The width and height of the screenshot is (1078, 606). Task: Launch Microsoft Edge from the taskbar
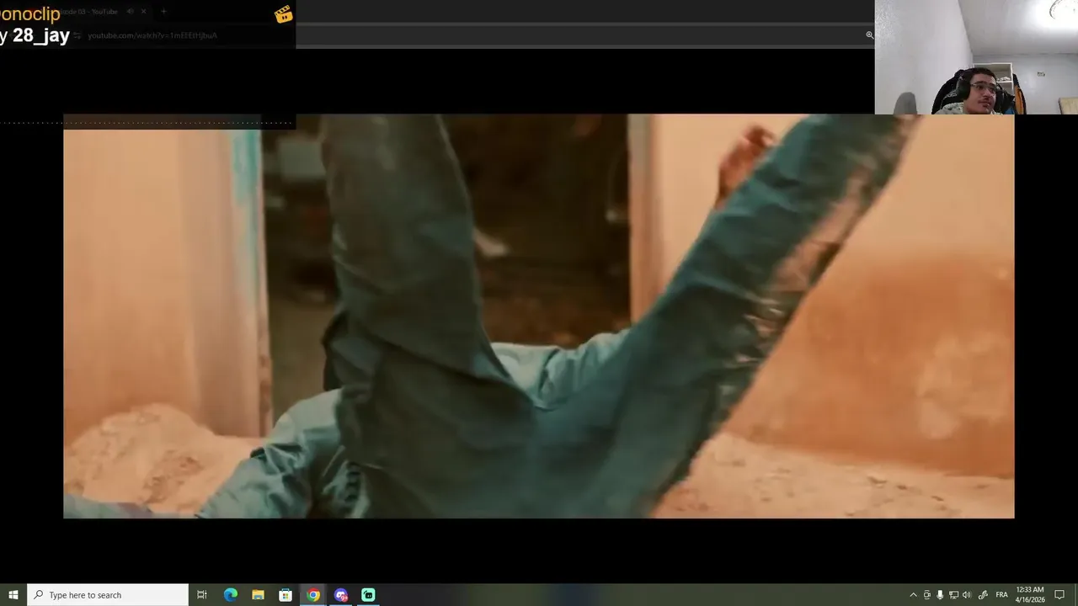tap(230, 595)
